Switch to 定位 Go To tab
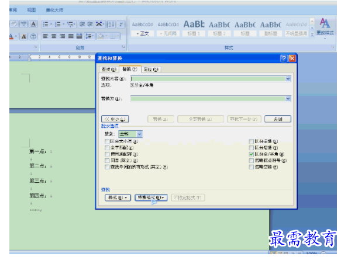Viewport: 341px width, 257px height. [151, 70]
